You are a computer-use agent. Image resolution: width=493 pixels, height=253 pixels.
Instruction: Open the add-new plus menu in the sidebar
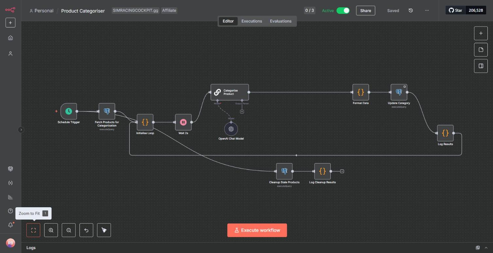click(10, 23)
